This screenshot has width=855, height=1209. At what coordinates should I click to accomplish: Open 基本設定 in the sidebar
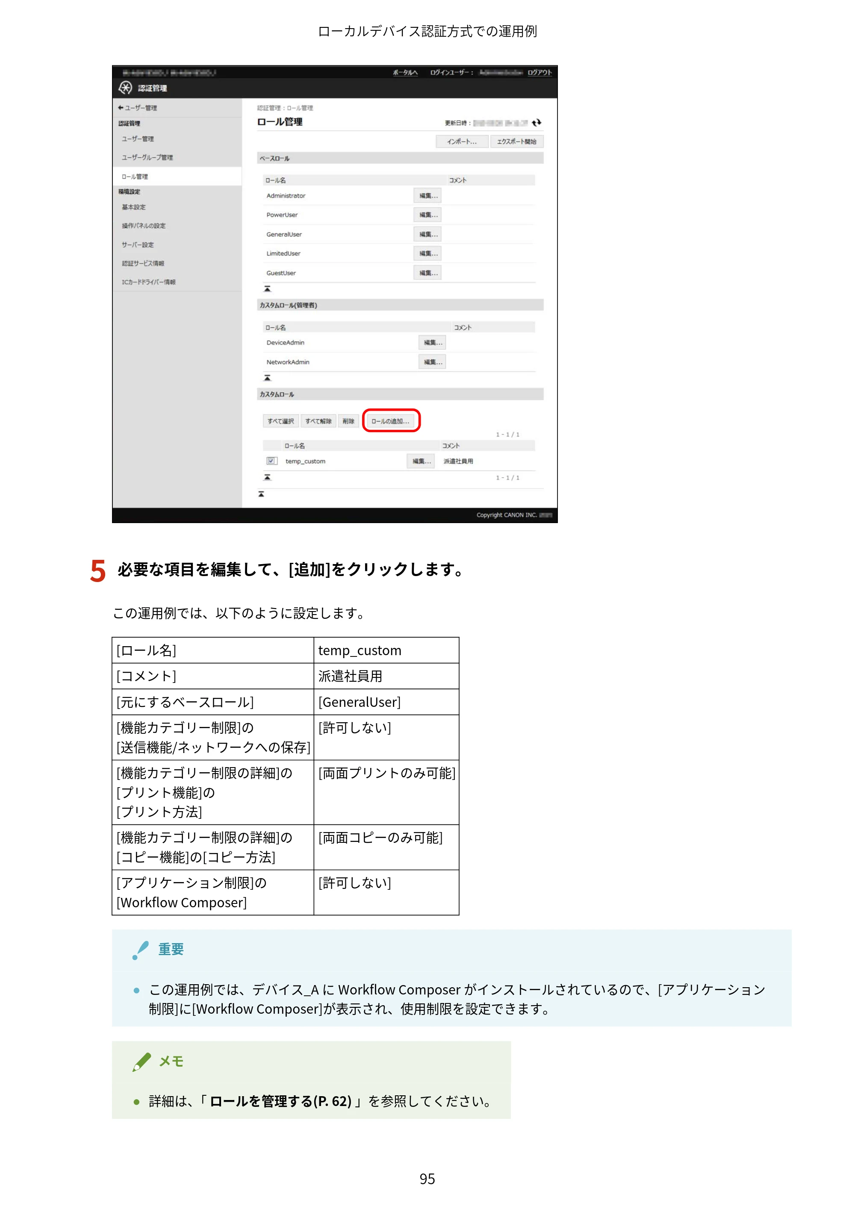[x=134, y=207]
